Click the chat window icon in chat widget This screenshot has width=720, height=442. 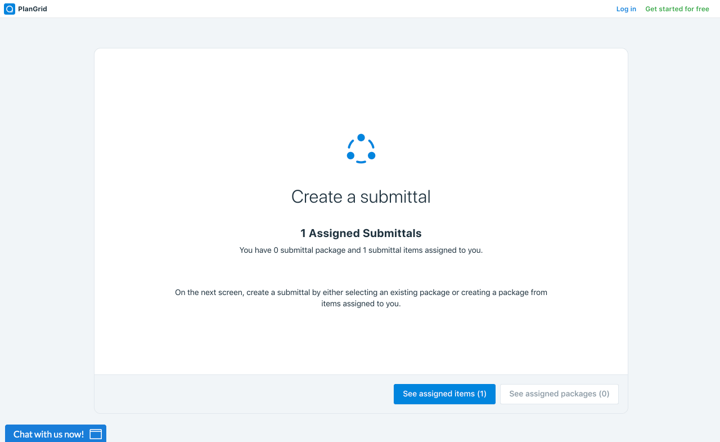96,434
